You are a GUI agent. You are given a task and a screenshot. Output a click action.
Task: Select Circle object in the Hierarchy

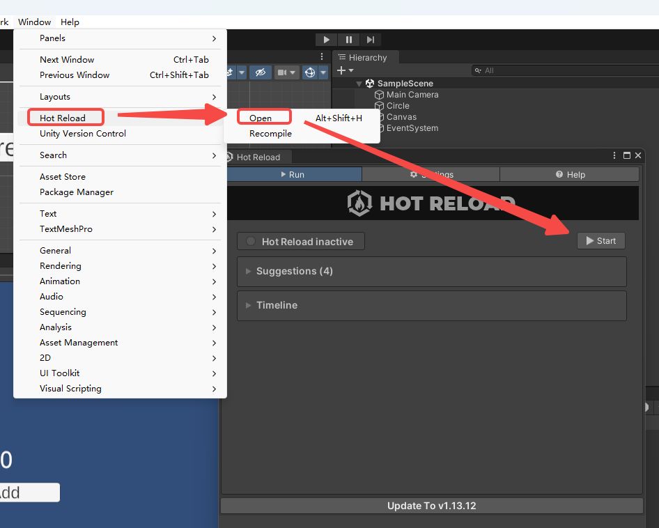(398, 106)
